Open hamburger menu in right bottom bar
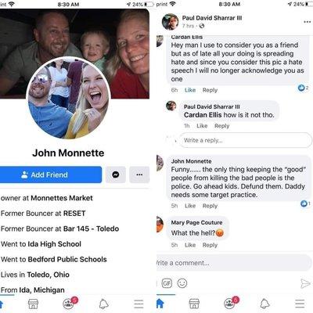This screenshot has height=313, width=313. [x=300, y=304]
